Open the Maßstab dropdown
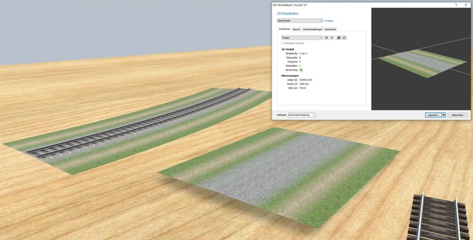Viewport: 473px width, 240px height. pyautogui.click(x=301, y=115)
